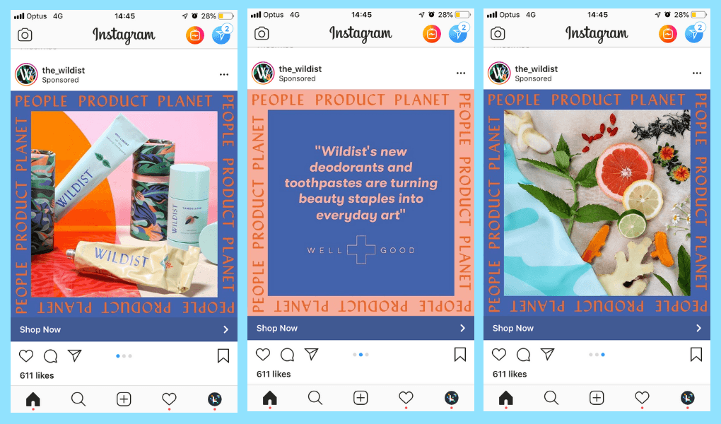This screenshot has width=721, height=424.
Task: Like the toothpaste product post with heart
Action: click(x=26, y=355)
